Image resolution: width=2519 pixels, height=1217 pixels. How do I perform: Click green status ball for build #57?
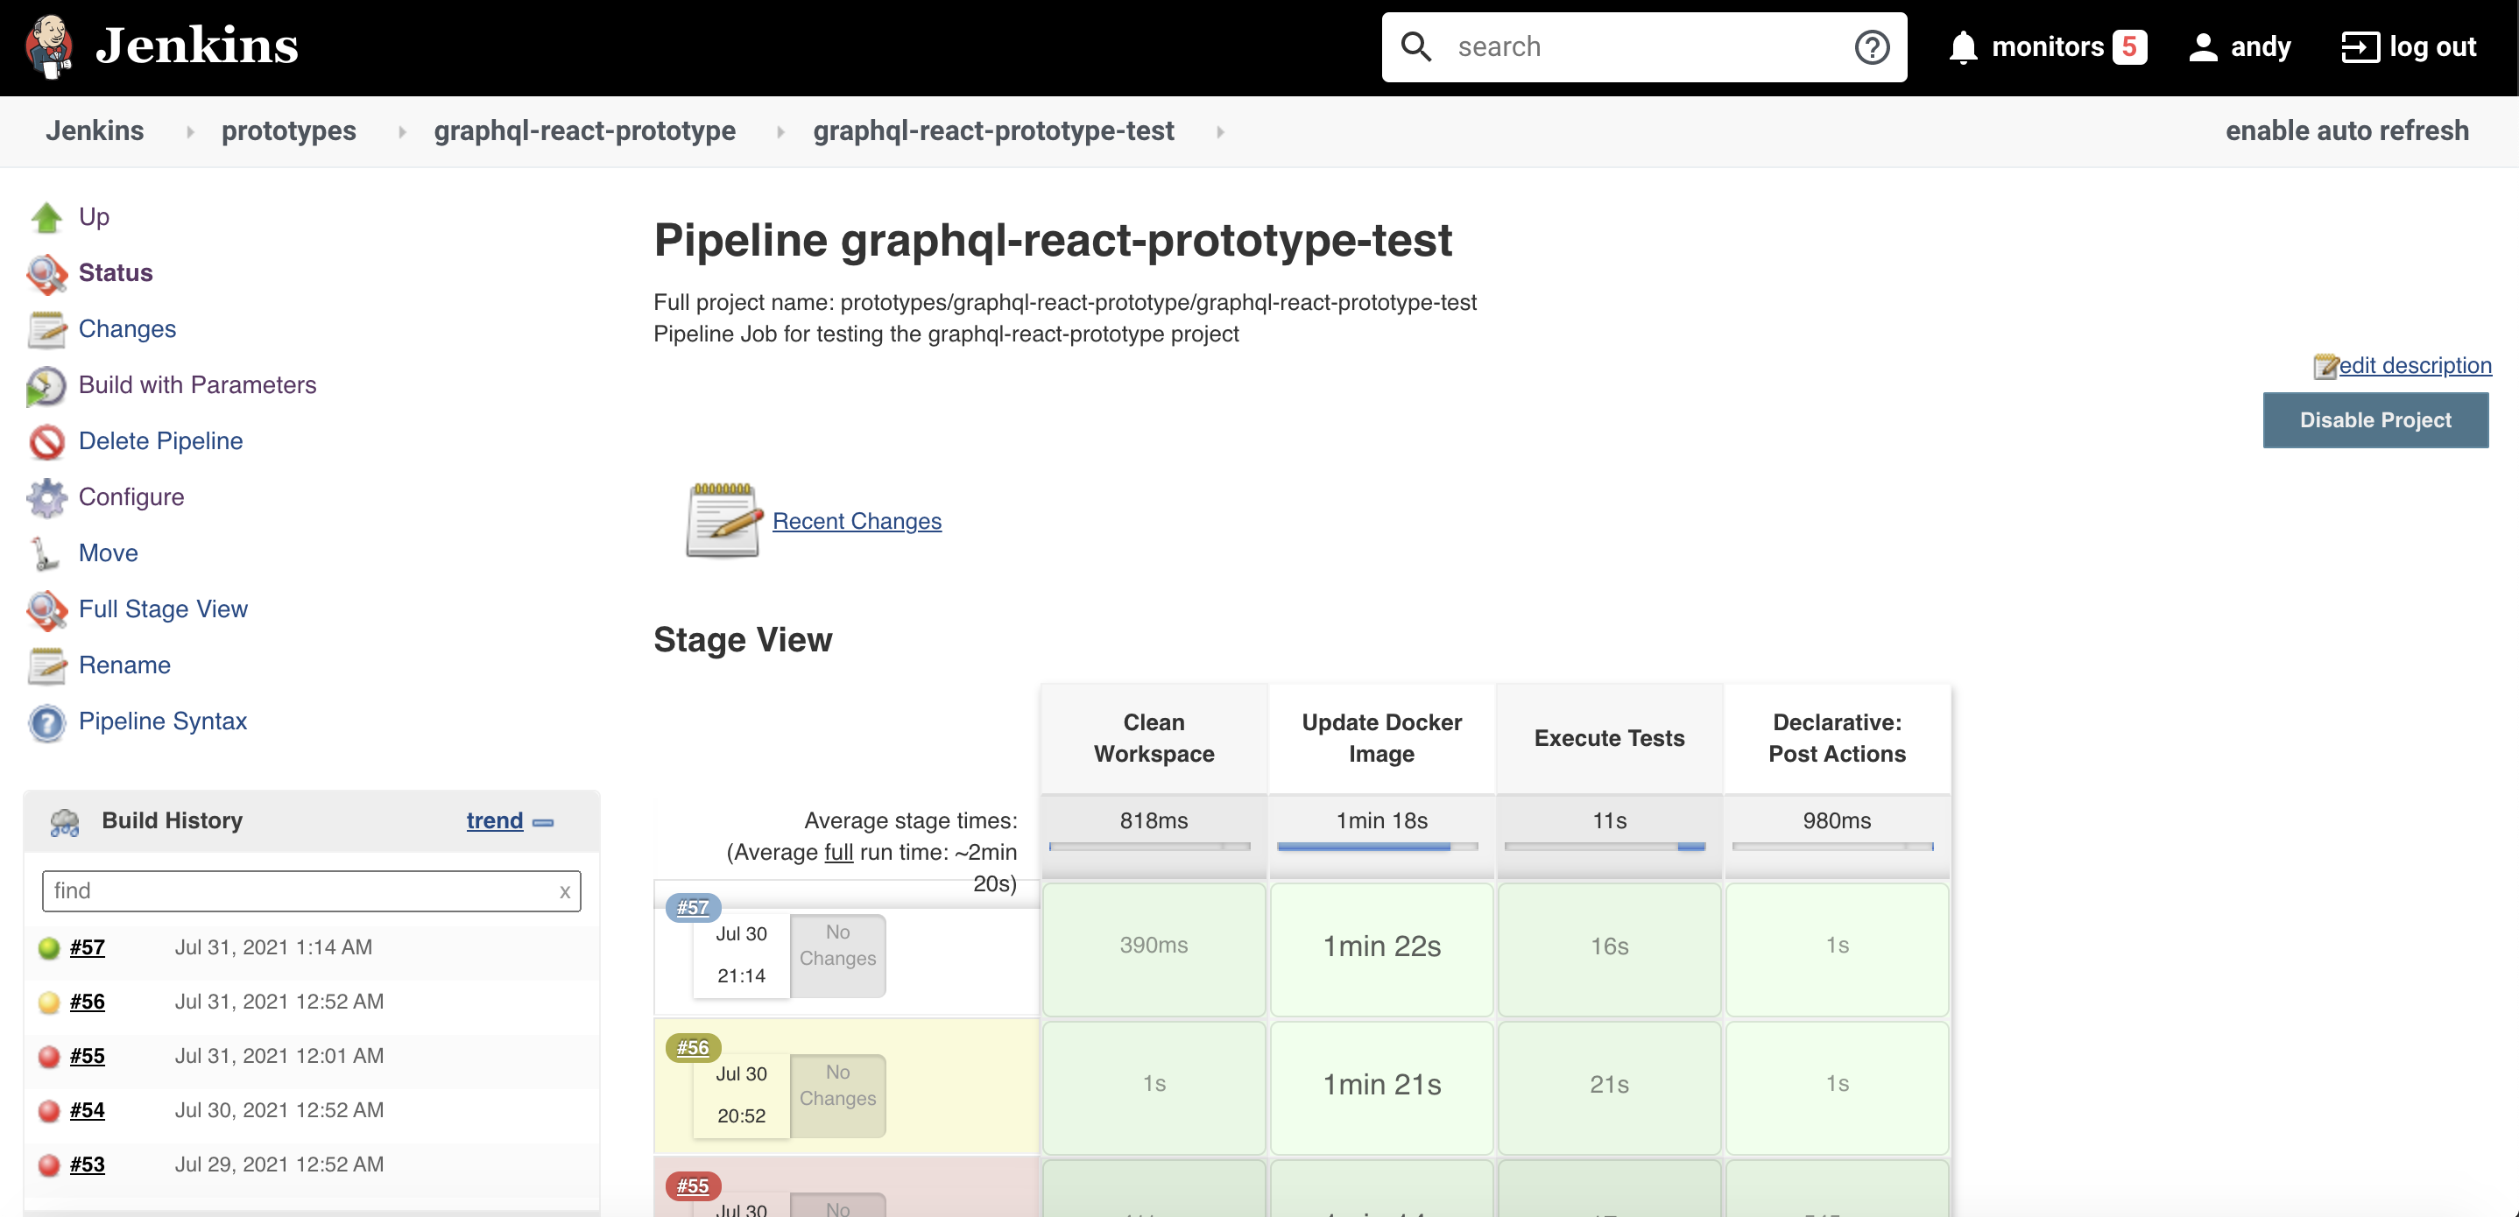point(49,948)
